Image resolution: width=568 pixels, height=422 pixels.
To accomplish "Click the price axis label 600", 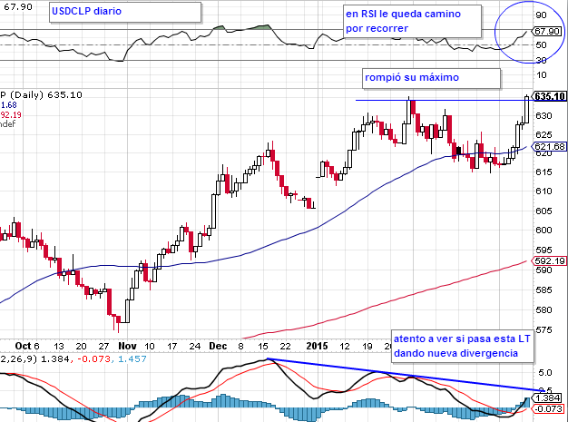I will (544, 231).
